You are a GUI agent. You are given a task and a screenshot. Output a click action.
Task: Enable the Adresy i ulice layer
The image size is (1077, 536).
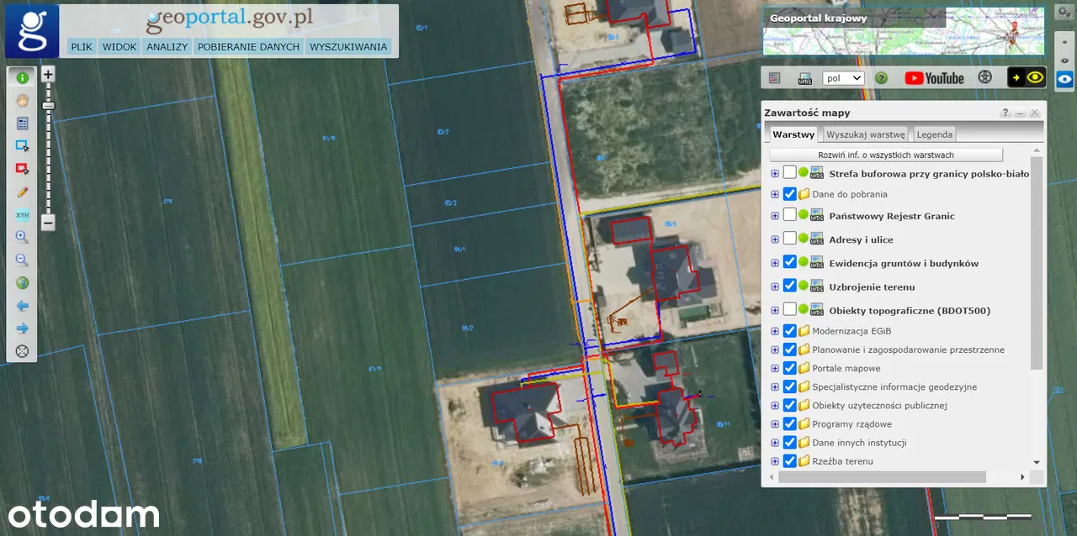point(789,239)
